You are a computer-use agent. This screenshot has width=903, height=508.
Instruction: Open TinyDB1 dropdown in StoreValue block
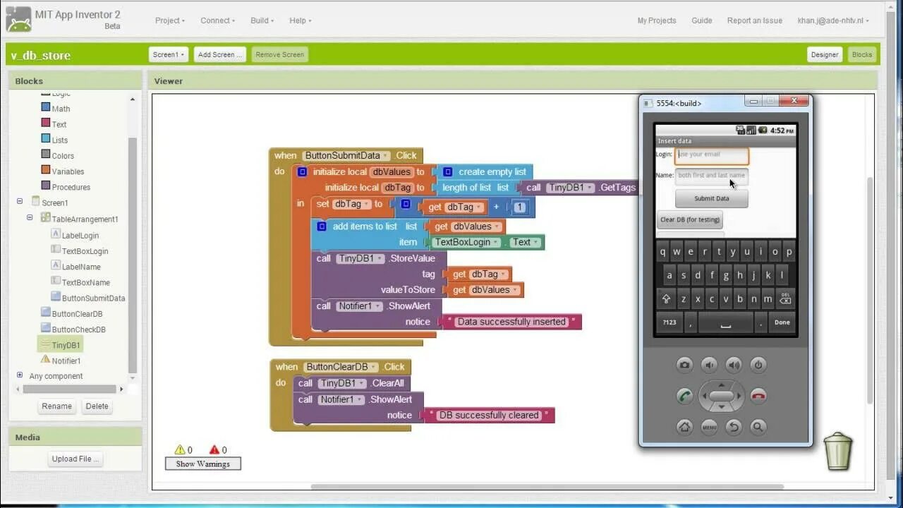coord(360,258)
